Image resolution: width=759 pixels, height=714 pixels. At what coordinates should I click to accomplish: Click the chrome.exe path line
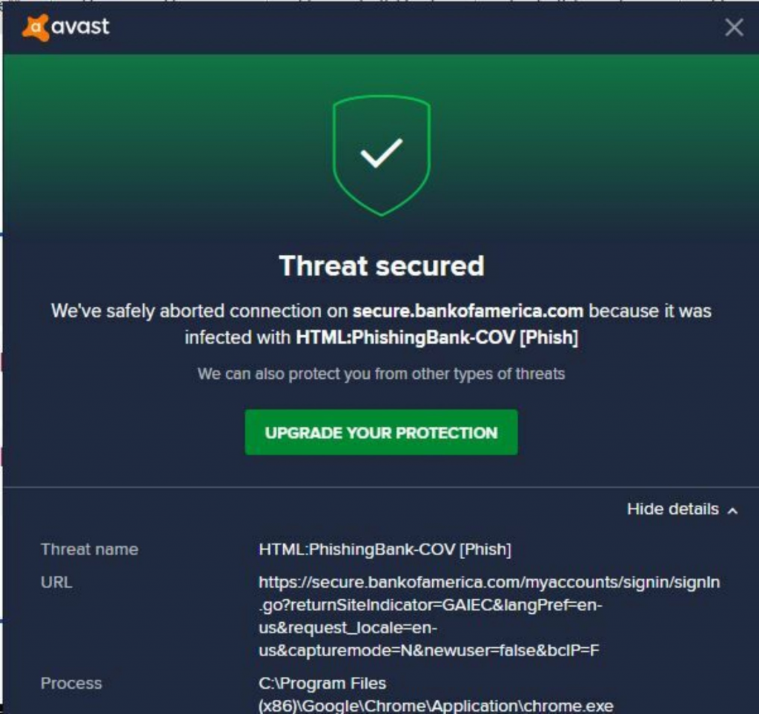[x=436, y=706]
